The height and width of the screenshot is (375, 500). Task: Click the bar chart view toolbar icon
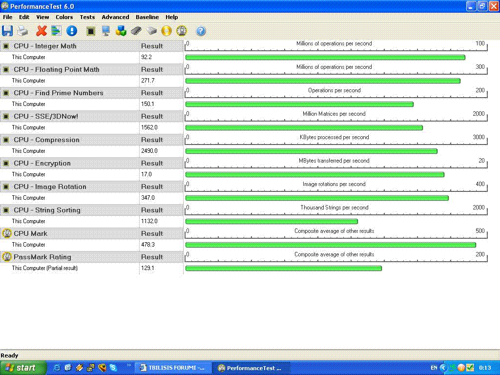point(57,31)
